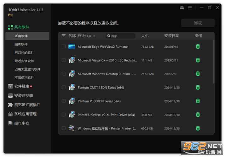The height and width of the screenshot is (157, 225).
Task: Click the Pantum P3300DN installer icon
Action: coord(72,101)
